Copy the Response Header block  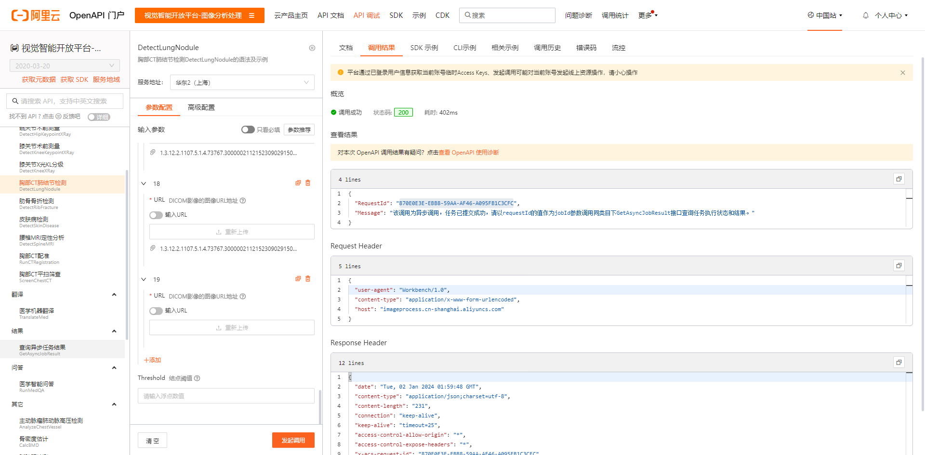[x=899, y=363]
